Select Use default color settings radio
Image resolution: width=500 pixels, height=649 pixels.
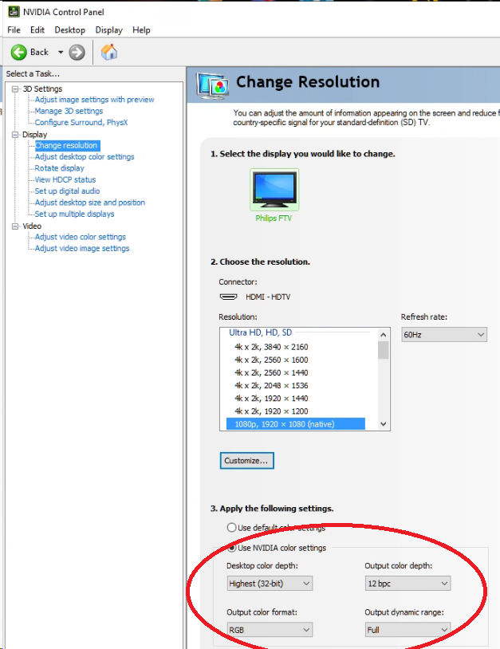(232, 527)
